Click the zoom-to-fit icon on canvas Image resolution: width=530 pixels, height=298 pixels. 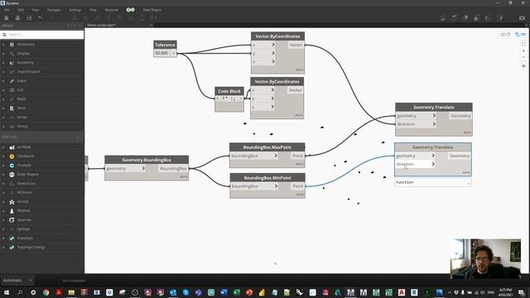pyautogui.click(x=523, y=44)
